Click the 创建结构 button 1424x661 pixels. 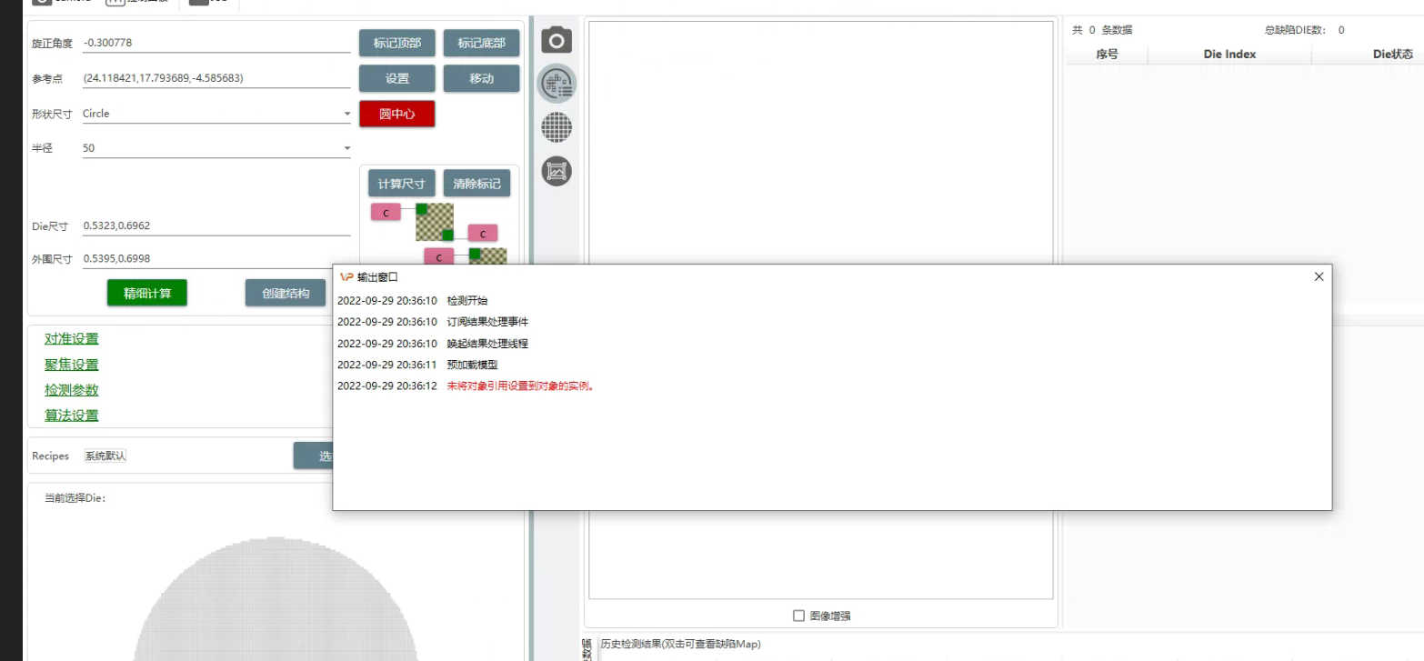[286, 293]
